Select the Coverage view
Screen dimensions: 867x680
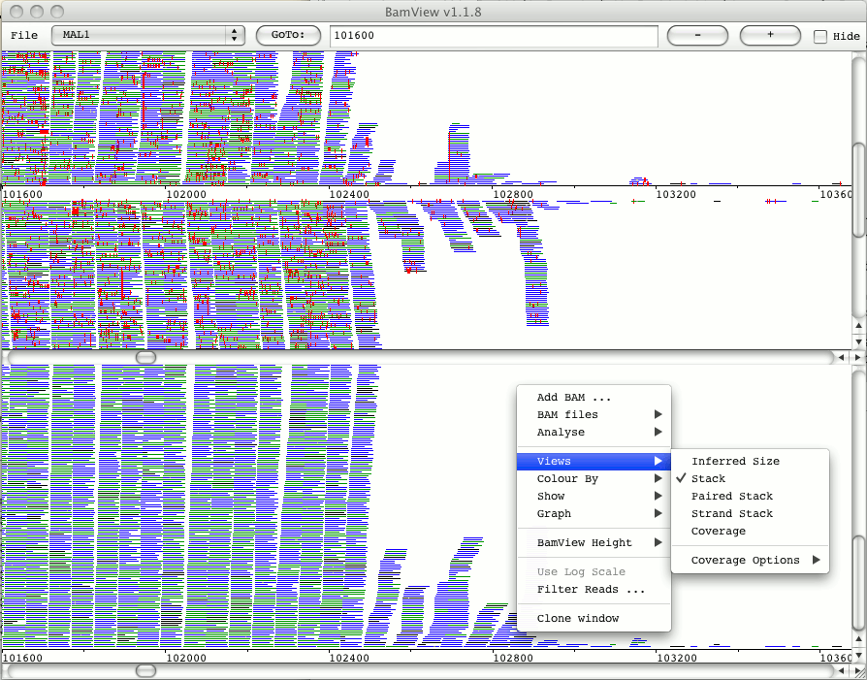(x=719, y=532)
